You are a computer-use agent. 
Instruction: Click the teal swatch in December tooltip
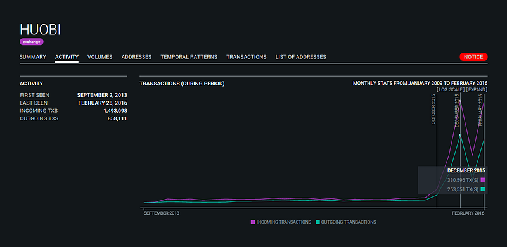tap(483, 189)
